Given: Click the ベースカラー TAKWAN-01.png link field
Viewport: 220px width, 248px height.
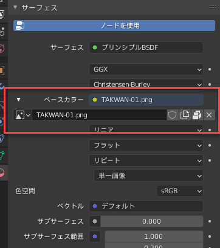Looking at the screenshot, I should (x=146, y=100).
